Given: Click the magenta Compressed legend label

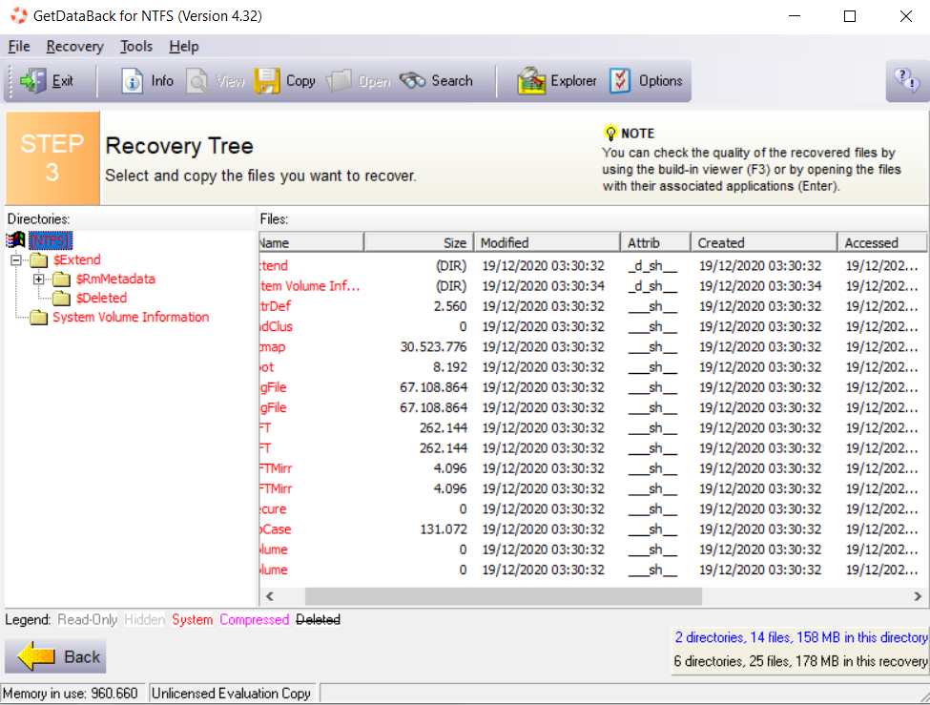Looking at the screenshot, I should 255,619.
